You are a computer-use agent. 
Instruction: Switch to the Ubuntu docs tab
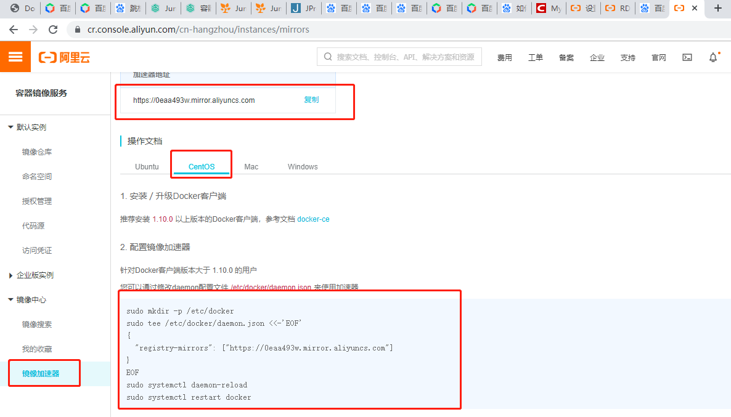(x=147, y=166)
